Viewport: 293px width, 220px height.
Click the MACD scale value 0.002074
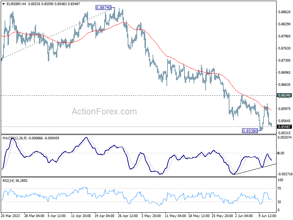click(285, 137)
